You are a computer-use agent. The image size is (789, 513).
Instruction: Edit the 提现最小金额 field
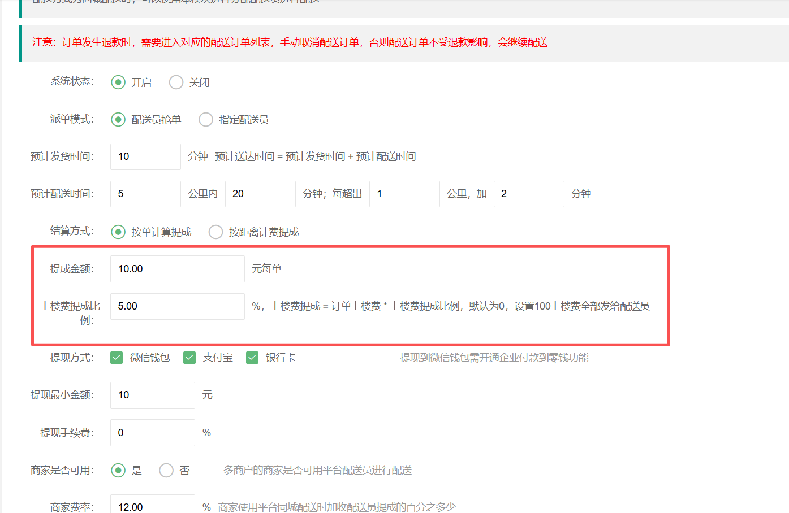pyautogui.click(x=152, y=395)
